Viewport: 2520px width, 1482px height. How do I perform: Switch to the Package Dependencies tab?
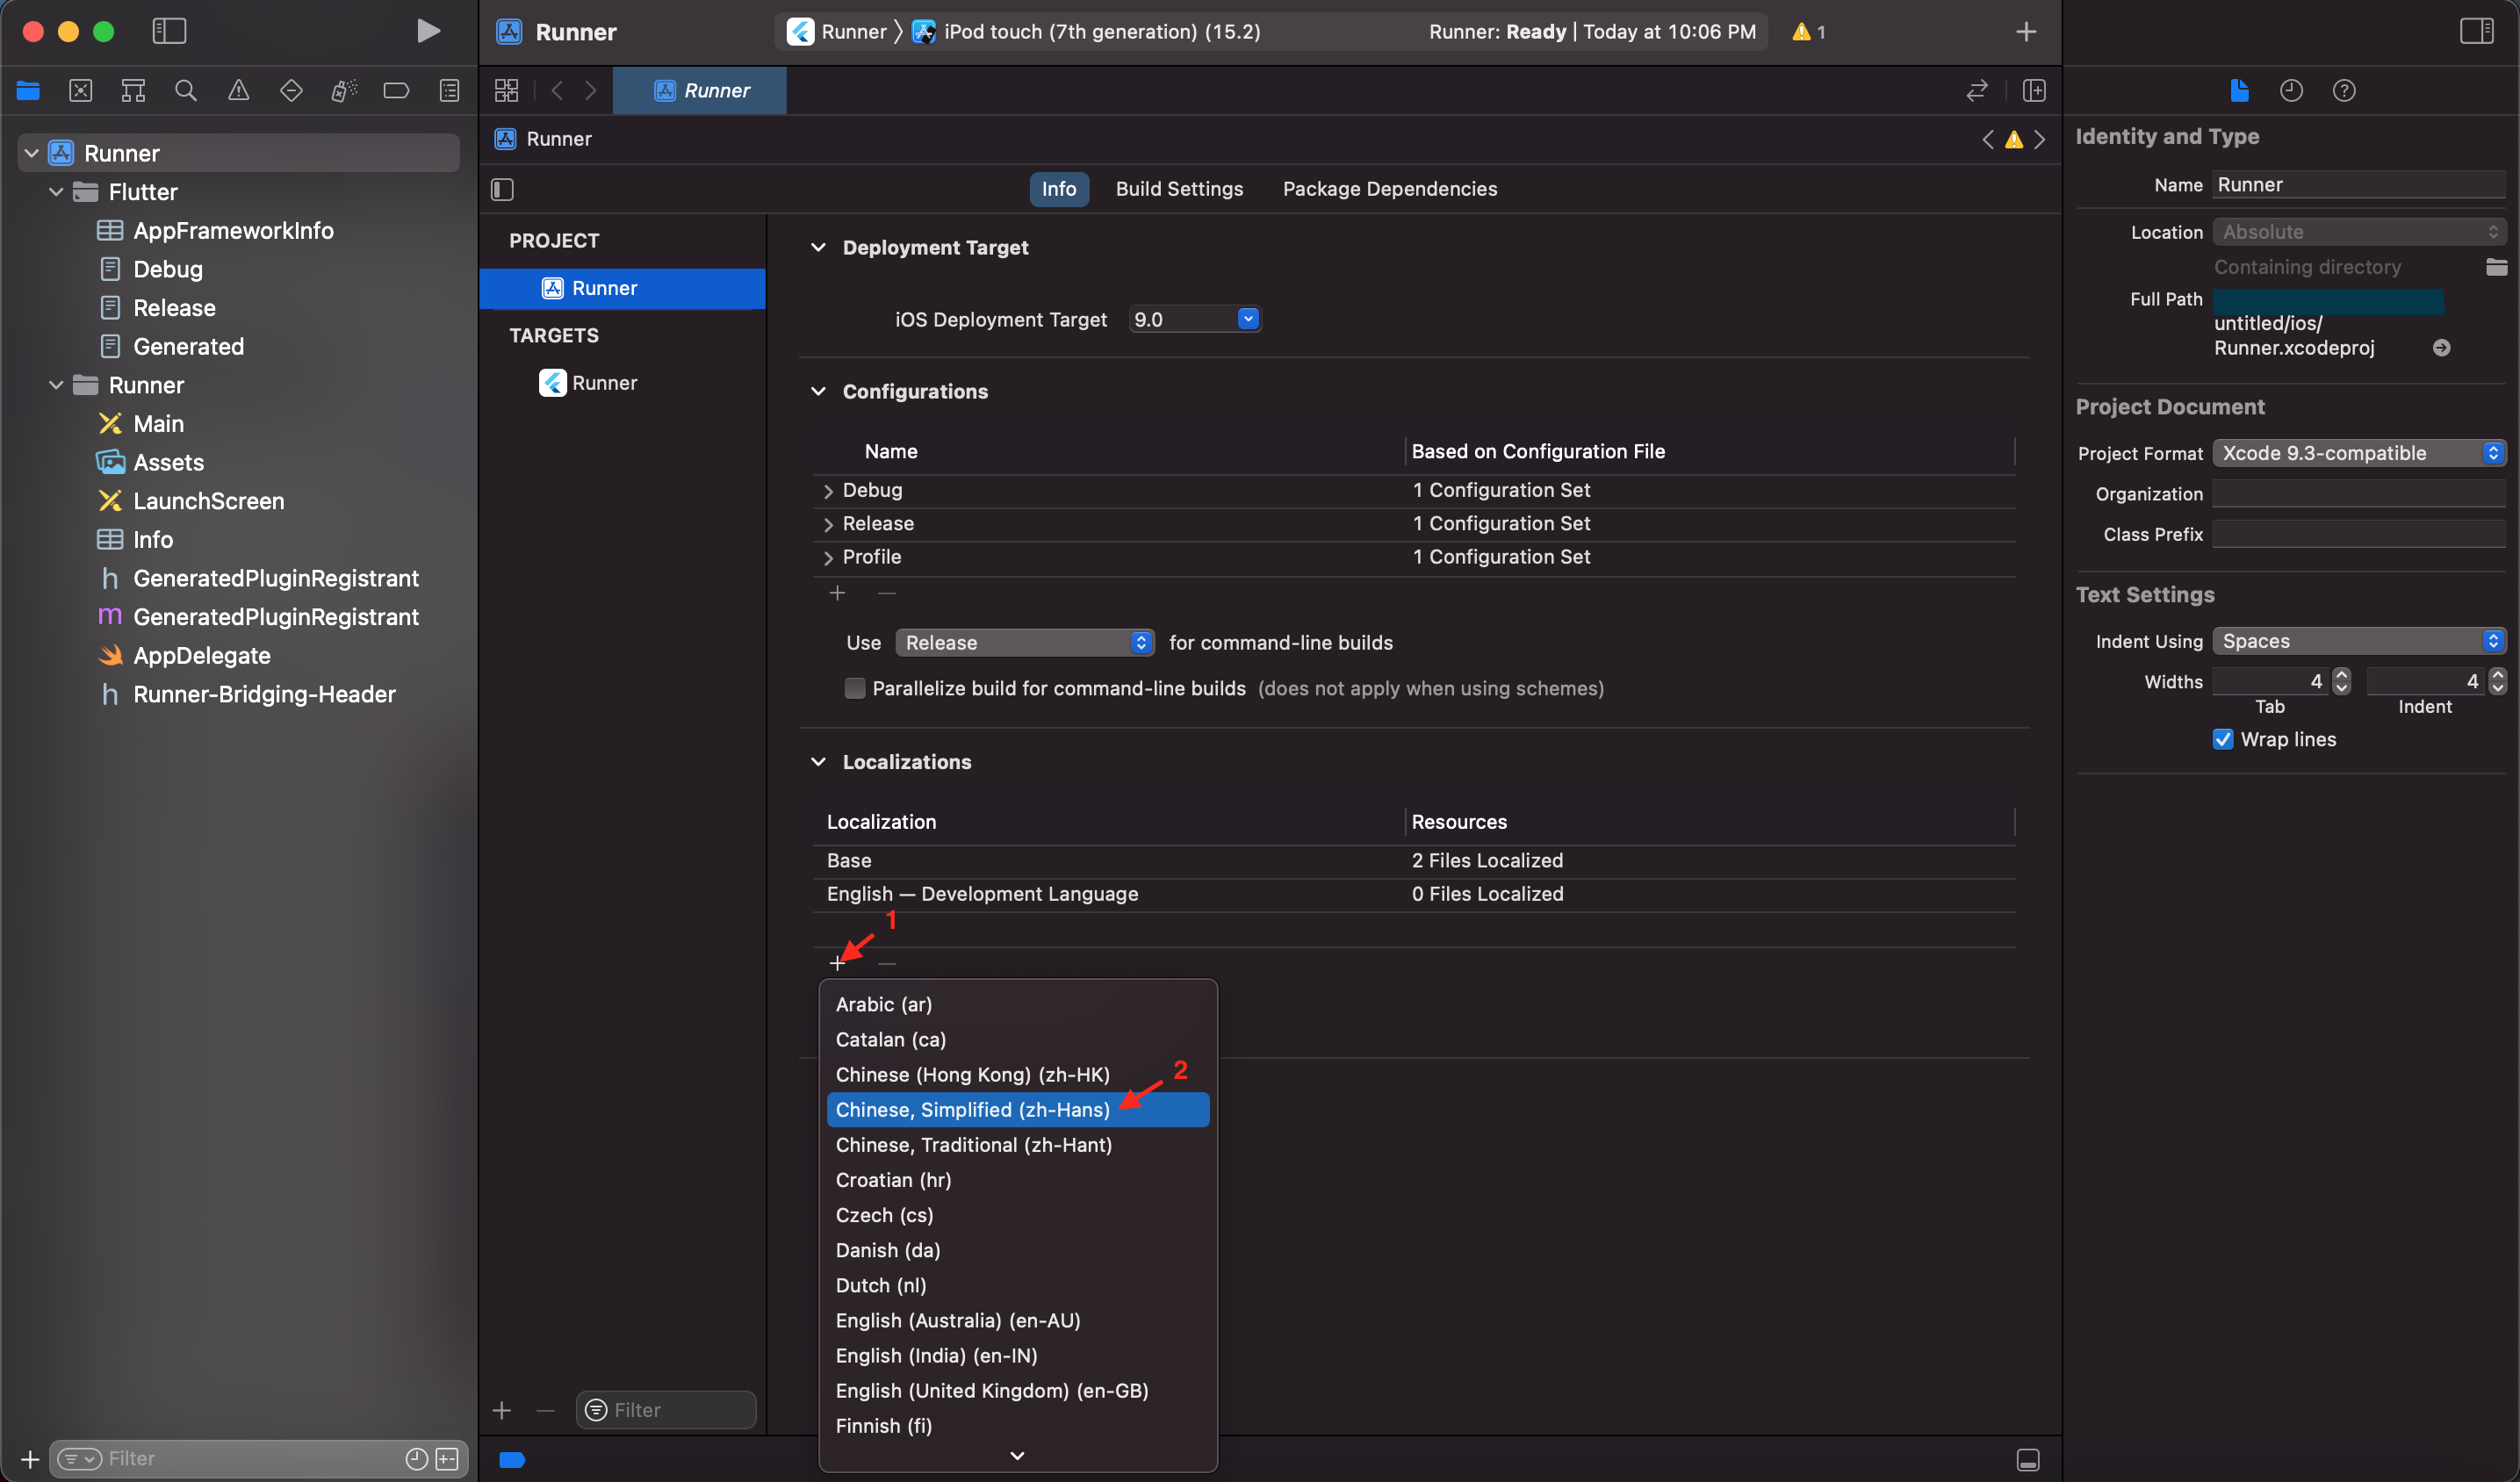[1390, 189]
